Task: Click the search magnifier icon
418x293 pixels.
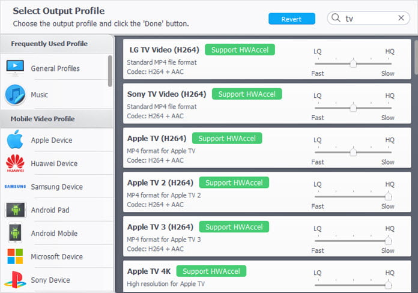Action: point(336,19)
